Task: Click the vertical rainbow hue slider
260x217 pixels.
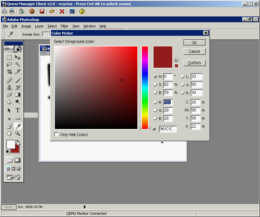Action: [x=145, y=87]
